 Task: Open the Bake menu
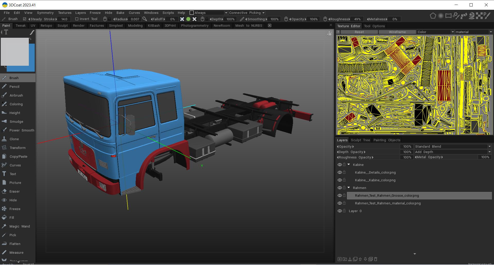(x=120, y=13)
